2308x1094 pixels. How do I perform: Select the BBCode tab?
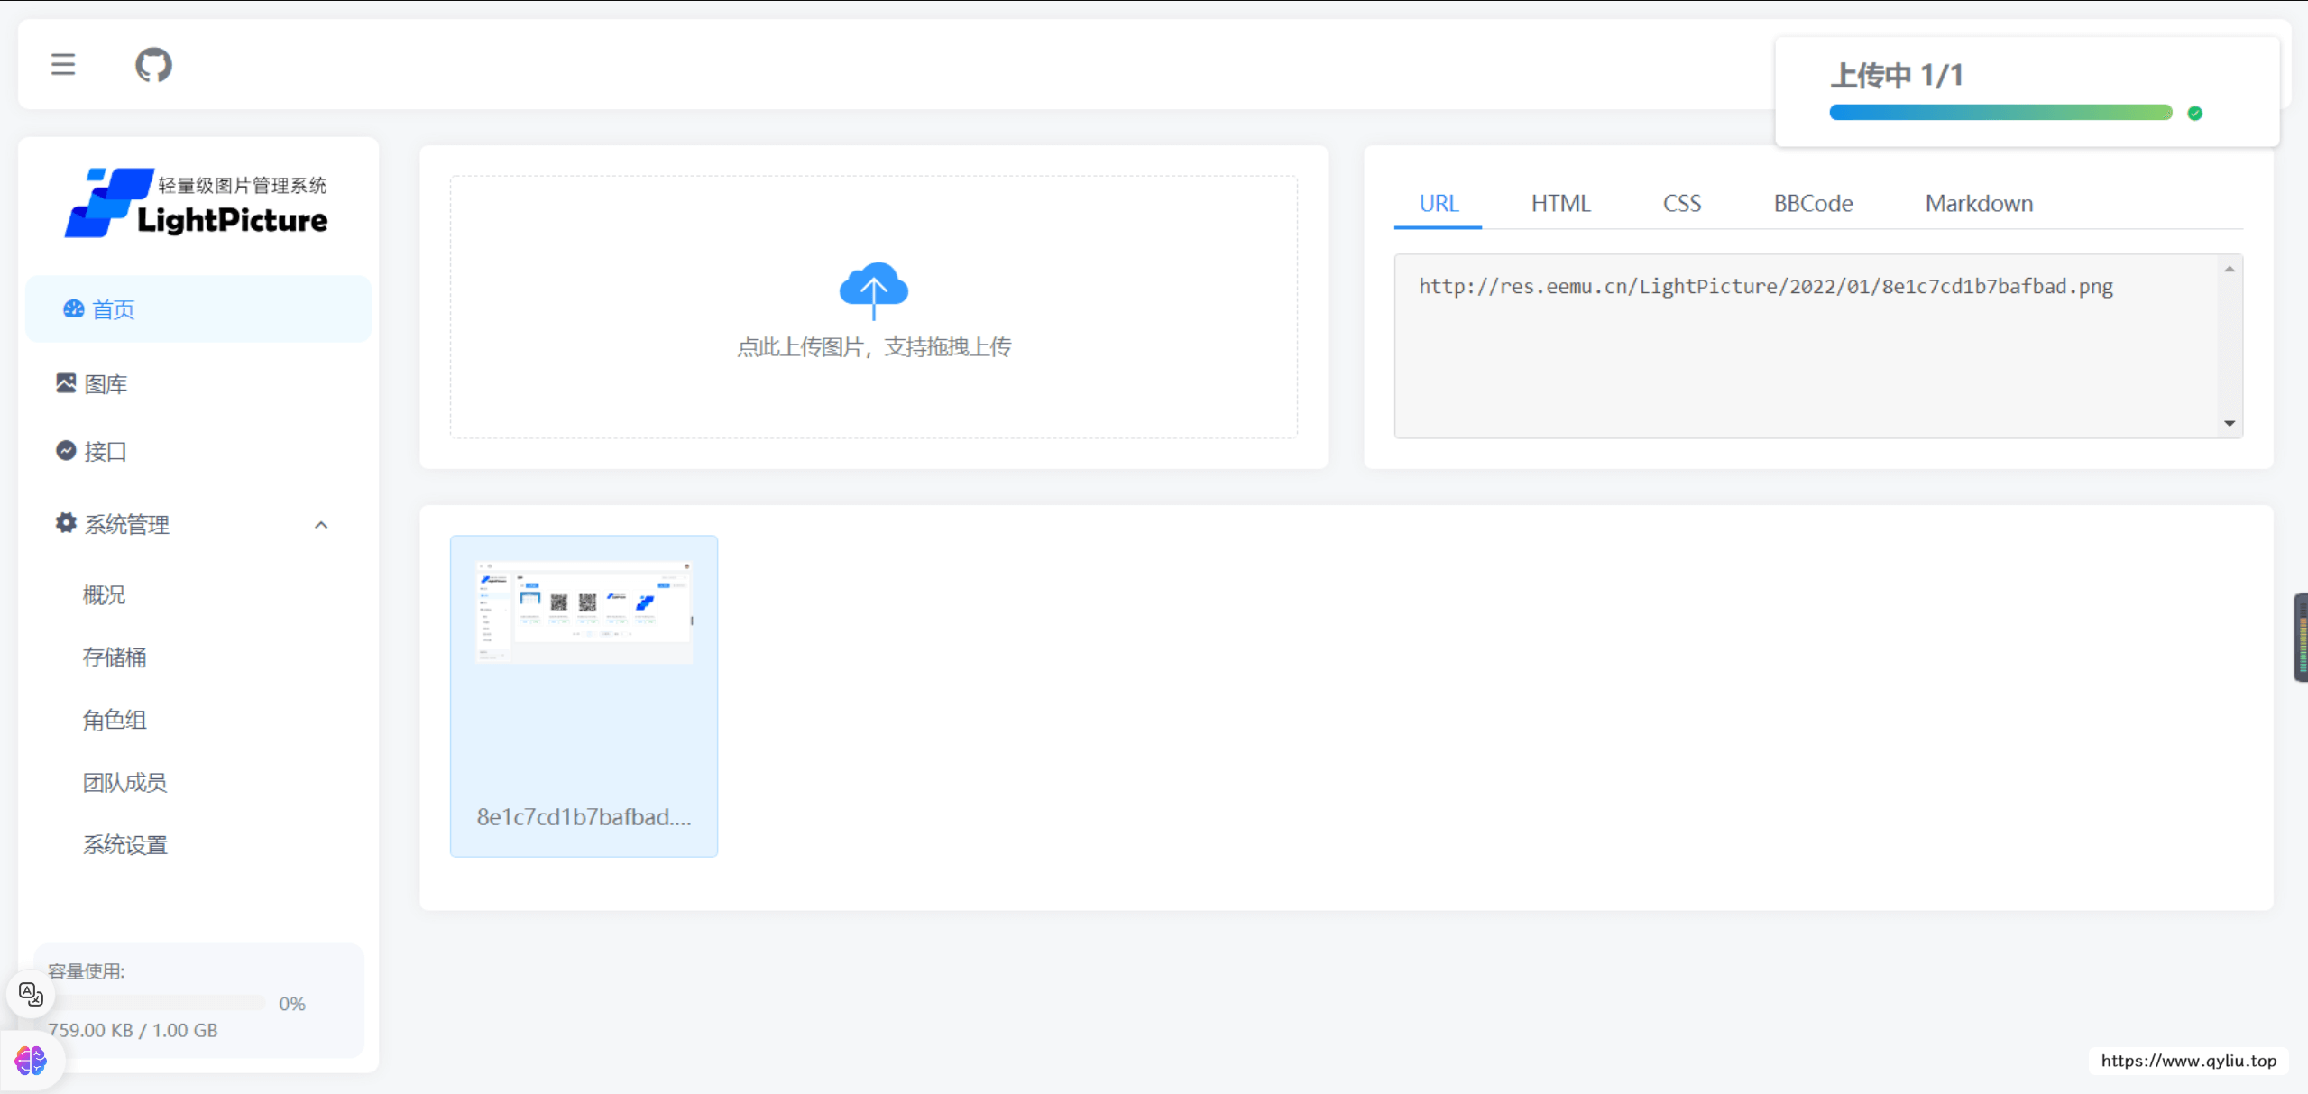tap(1813, 204)
